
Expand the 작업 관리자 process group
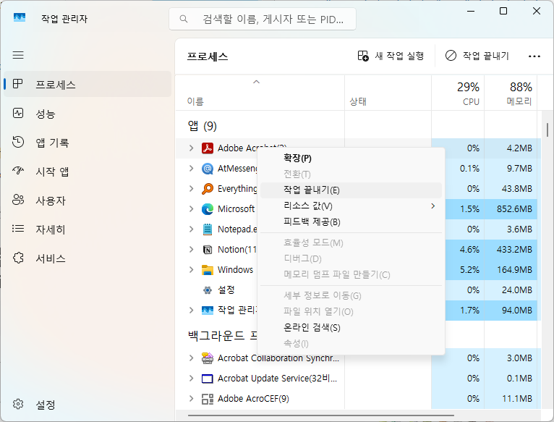(191, 311)
